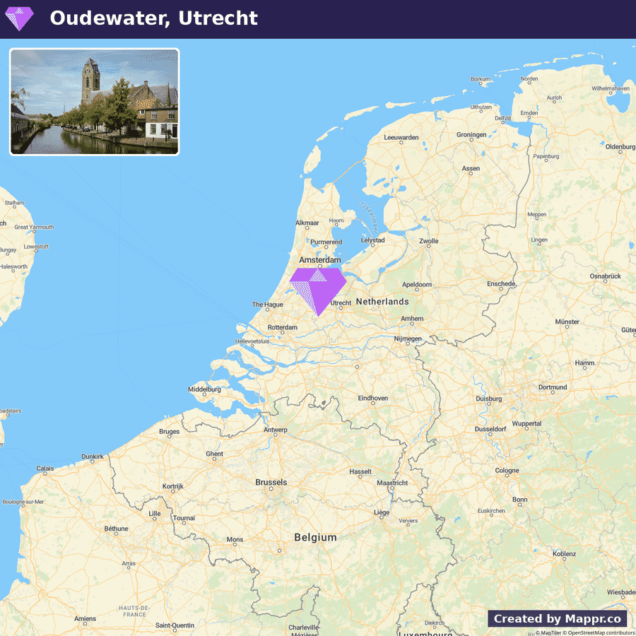636x636 pixels.
Task: Click the 'Amiens' city label
Action: (86, 619)
